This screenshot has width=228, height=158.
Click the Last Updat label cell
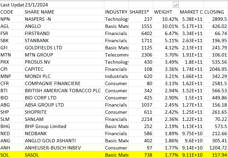point(12,5)
